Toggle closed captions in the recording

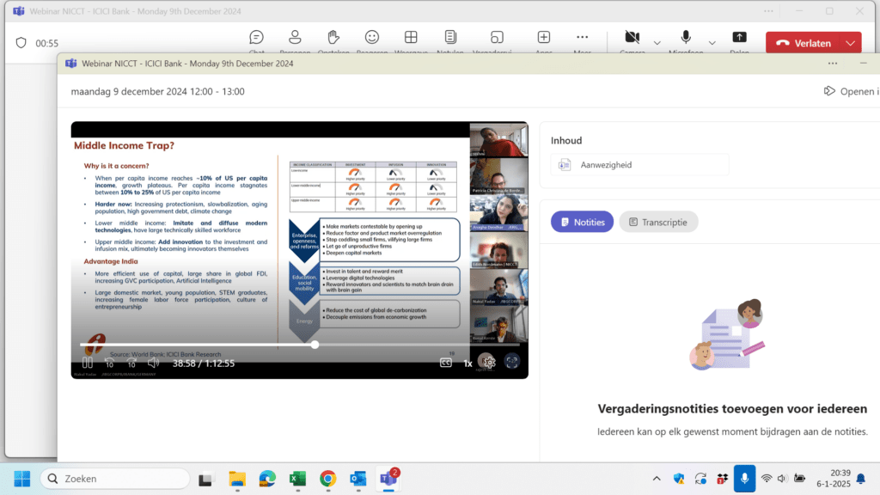pos(446,363)
